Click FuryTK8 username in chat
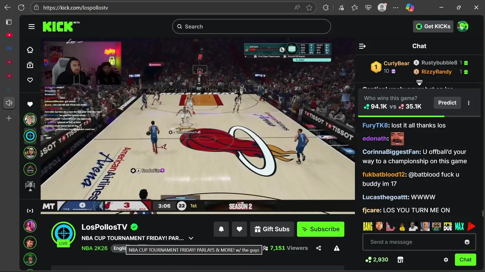This screenshot has height=272, width=485. tap(375, 125)
